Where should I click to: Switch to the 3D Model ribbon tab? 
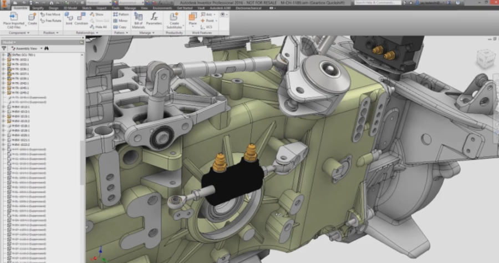pyautogui.click(x=70, y=8)
